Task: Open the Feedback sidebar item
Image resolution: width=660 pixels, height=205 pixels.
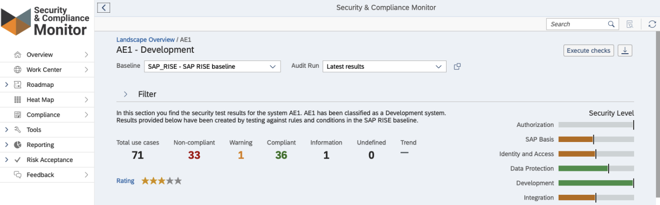Action: point(47,175)
